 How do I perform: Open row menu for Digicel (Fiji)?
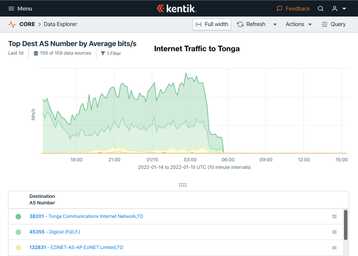(x=334, y=232)
